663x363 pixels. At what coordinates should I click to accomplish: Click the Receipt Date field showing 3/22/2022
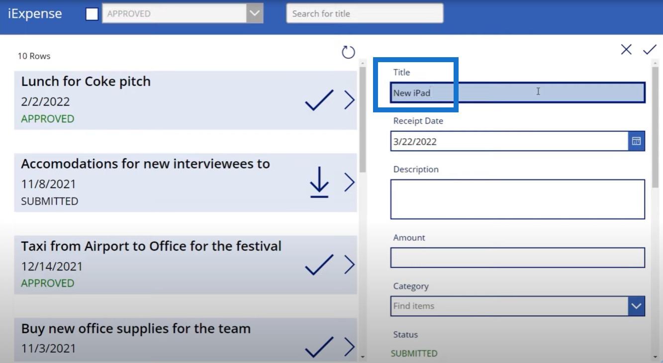[x=509, y=141]
